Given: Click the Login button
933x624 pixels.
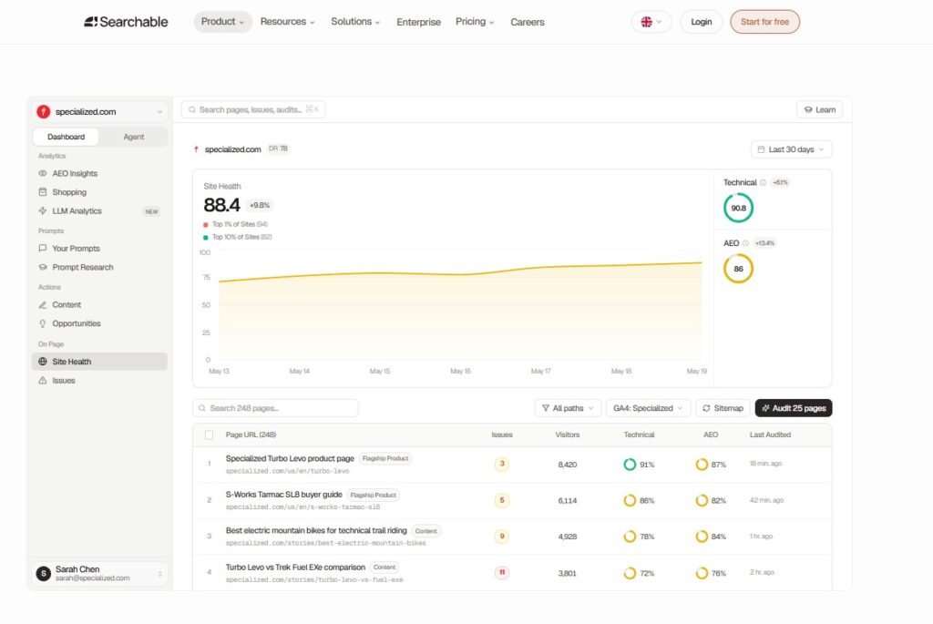Looking at the screenshot, I should 701,22.
